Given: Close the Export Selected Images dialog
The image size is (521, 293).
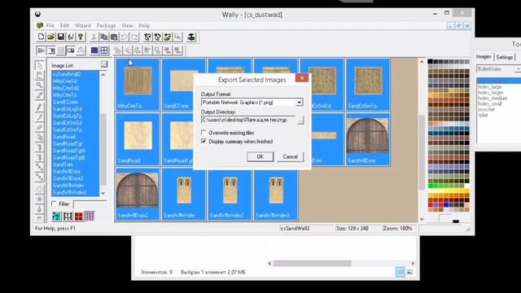Looking at the screenshot, I should tap(302, 78).
